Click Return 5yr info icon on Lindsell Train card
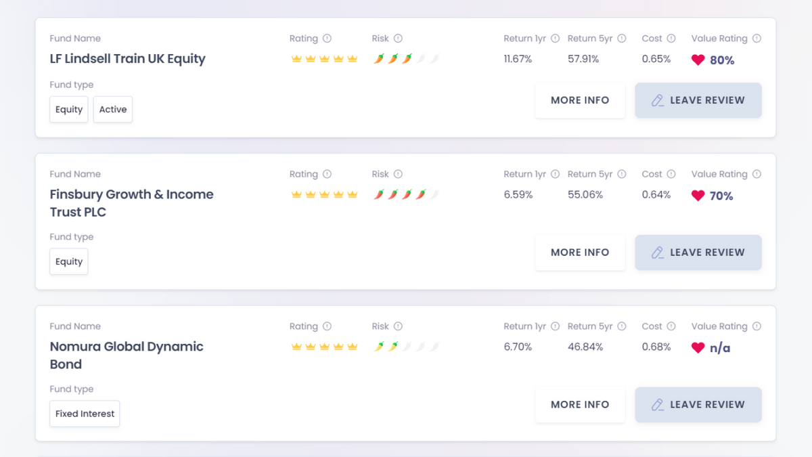Viewport: 812px width, 457px height. coord(622,39)
